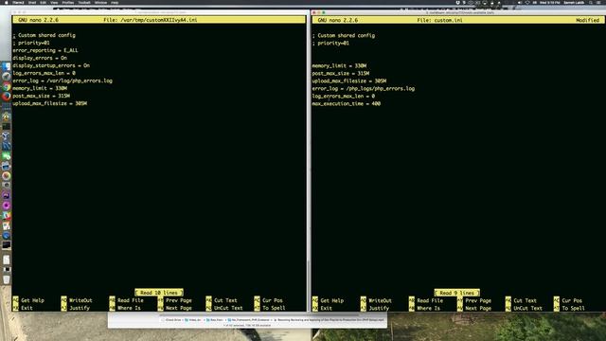Click Cut Text shortcut in left nano
Image resolution: width=606 pixels, height=341 pixels.
coord(222,300)
